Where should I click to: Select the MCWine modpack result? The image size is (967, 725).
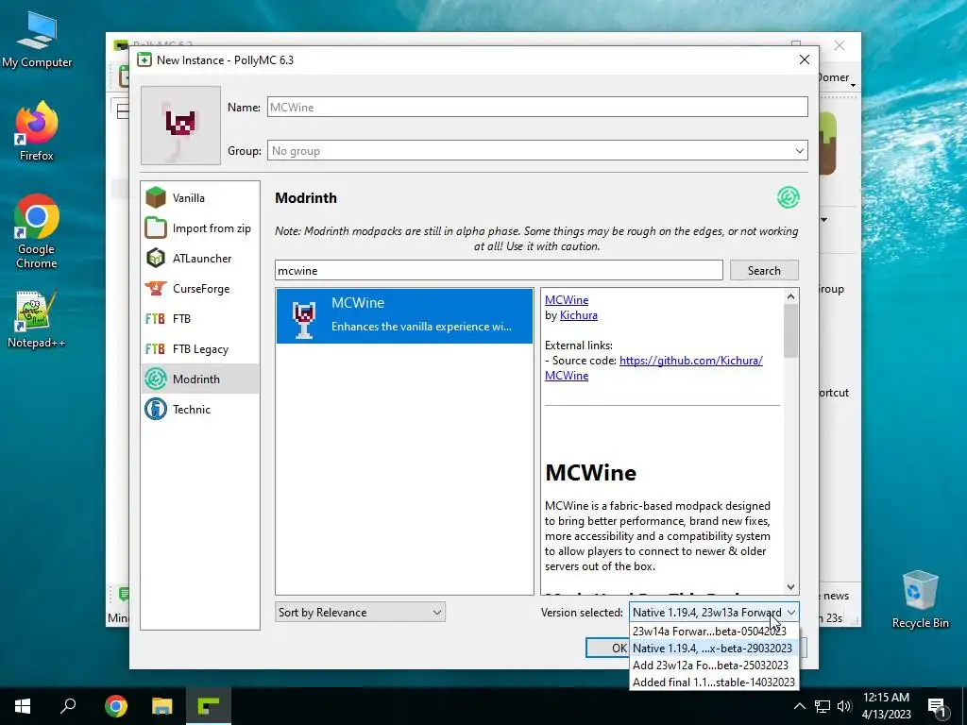tap(404, 315)
